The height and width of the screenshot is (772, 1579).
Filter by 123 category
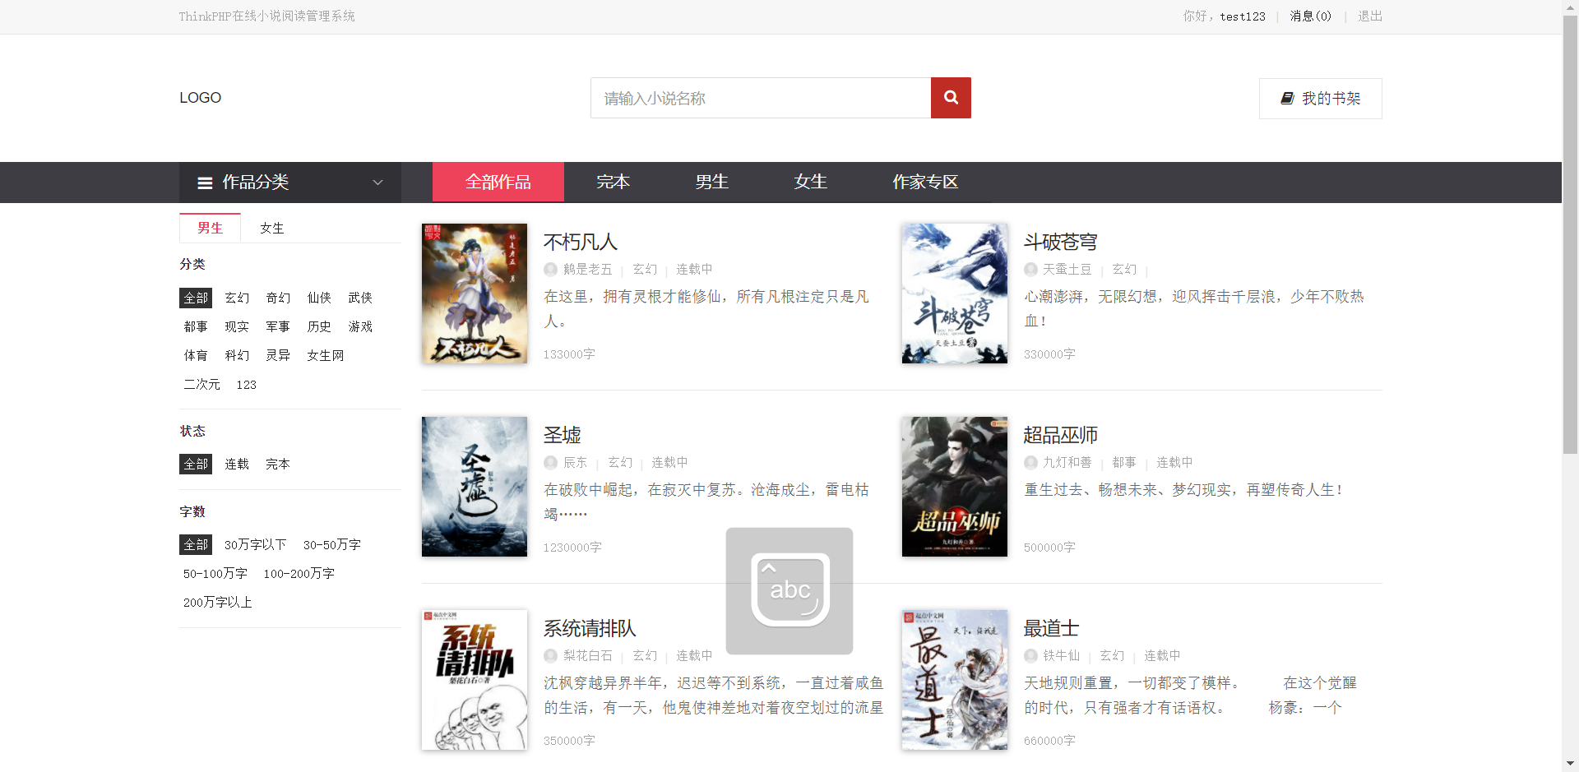[247, 384]
